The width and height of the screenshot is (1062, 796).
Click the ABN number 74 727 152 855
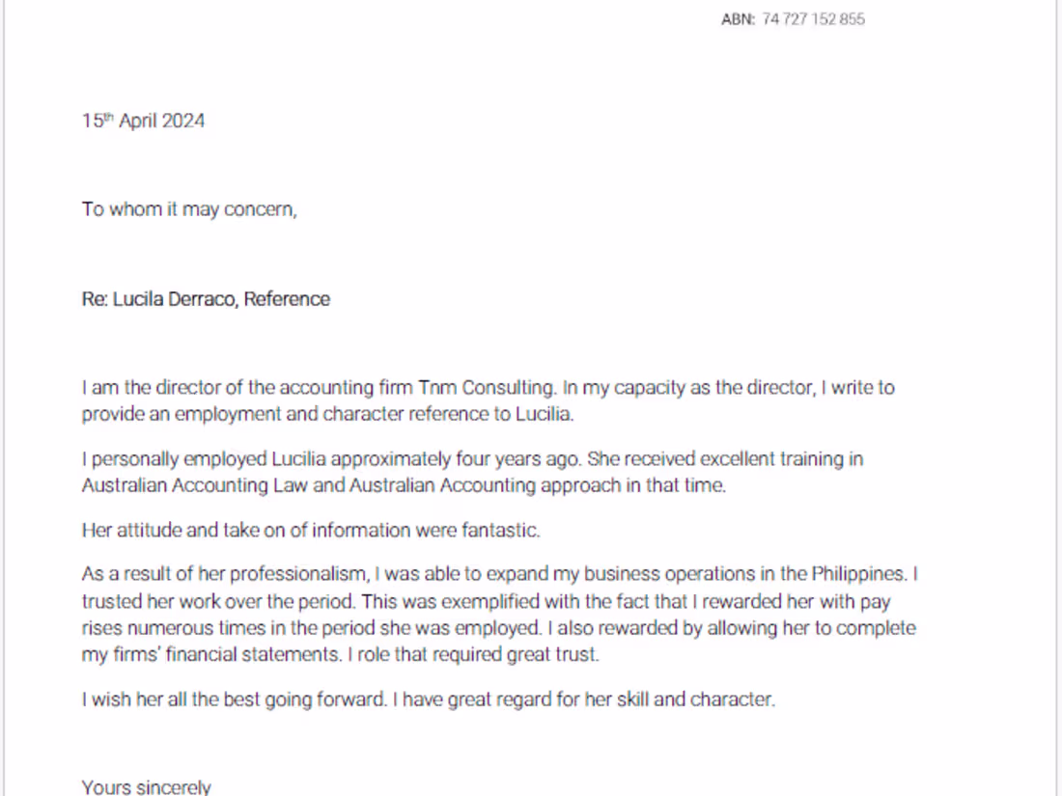(813, 19)
